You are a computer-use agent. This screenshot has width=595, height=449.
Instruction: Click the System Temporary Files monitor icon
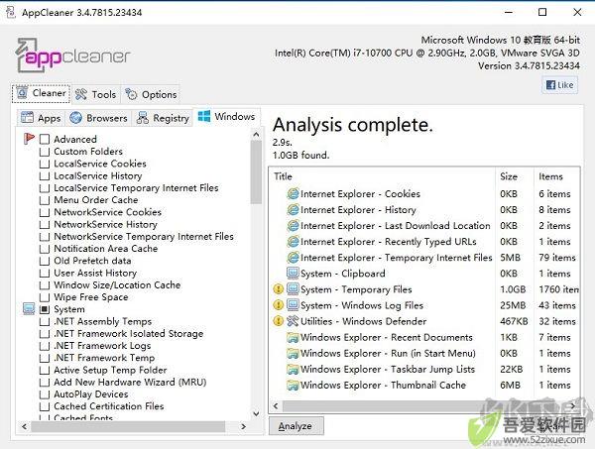coord(293,289)
